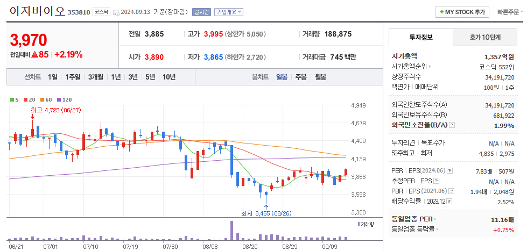This screenshot has width=527, height=251.
Task: Open help icon next to PER EPS(2024.06)
Action: [x=449, y=171]
